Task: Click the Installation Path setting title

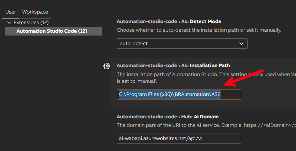Action: coord(173,65)
